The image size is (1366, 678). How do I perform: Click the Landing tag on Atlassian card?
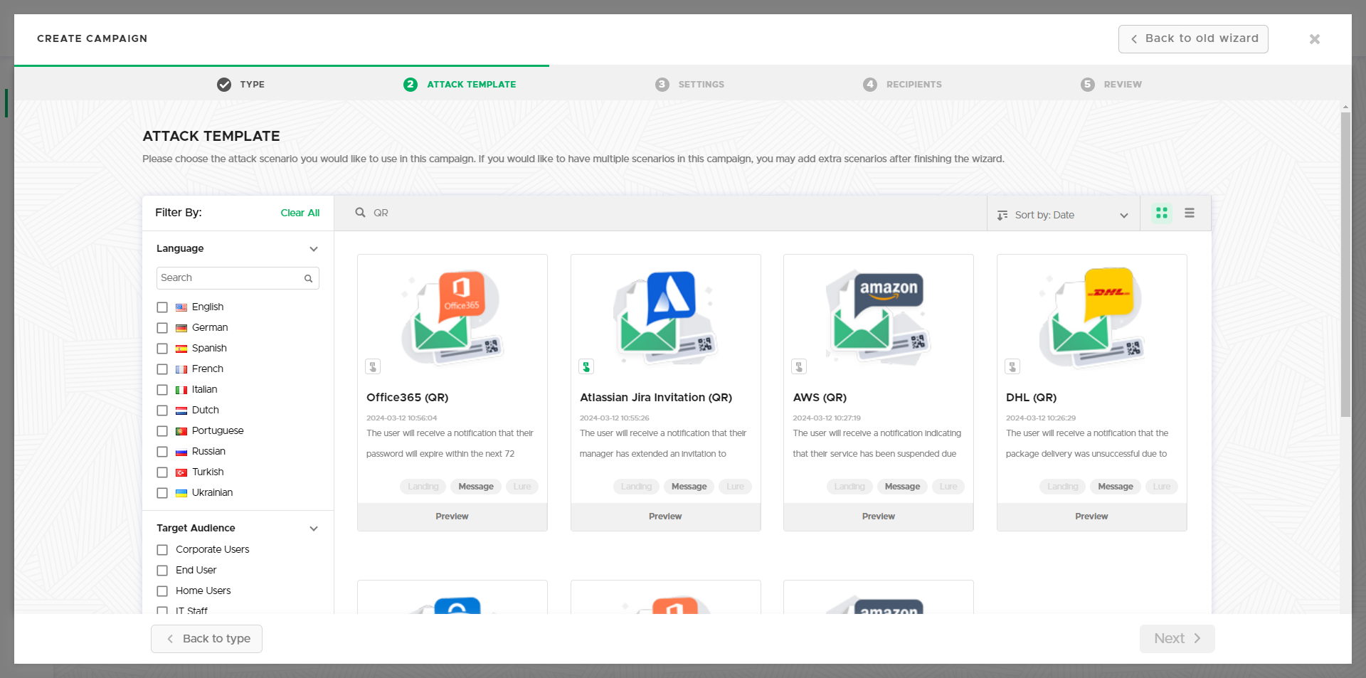tap(636, 487)
